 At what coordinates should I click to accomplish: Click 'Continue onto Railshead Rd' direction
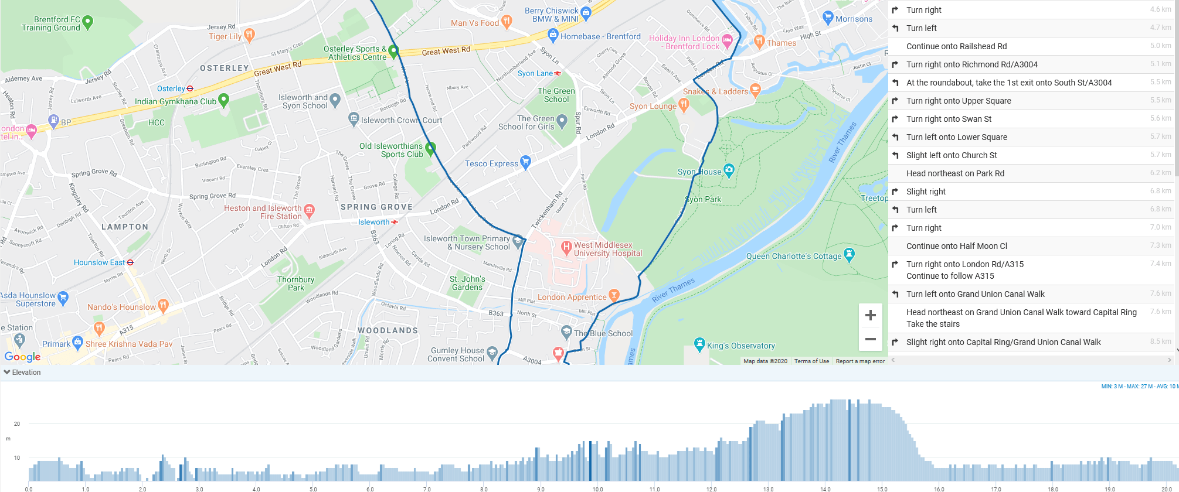coord(1032,46)
